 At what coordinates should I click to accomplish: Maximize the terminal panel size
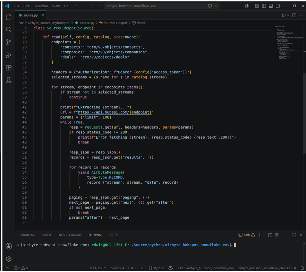pos(294,235)
